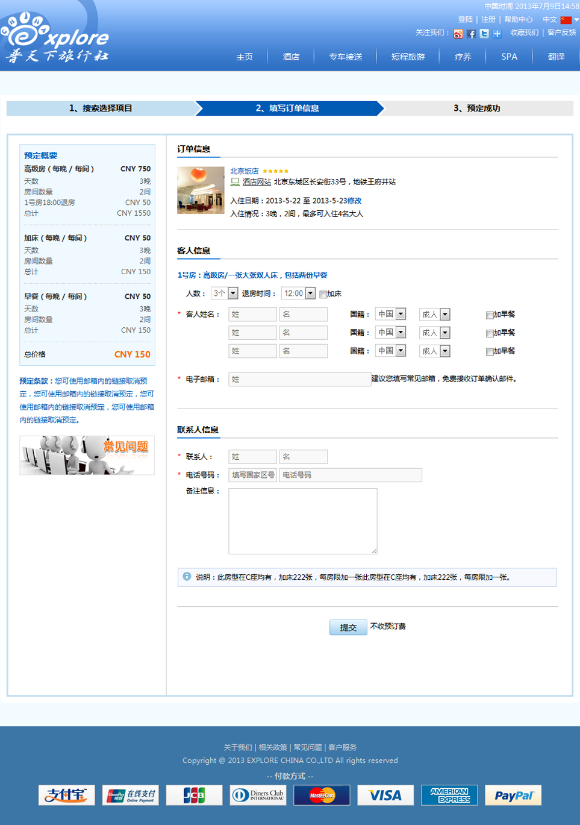Screen dimensions: 580x825
Task: Select the Diners Club payment logo
Action: [x=258, y=795]
